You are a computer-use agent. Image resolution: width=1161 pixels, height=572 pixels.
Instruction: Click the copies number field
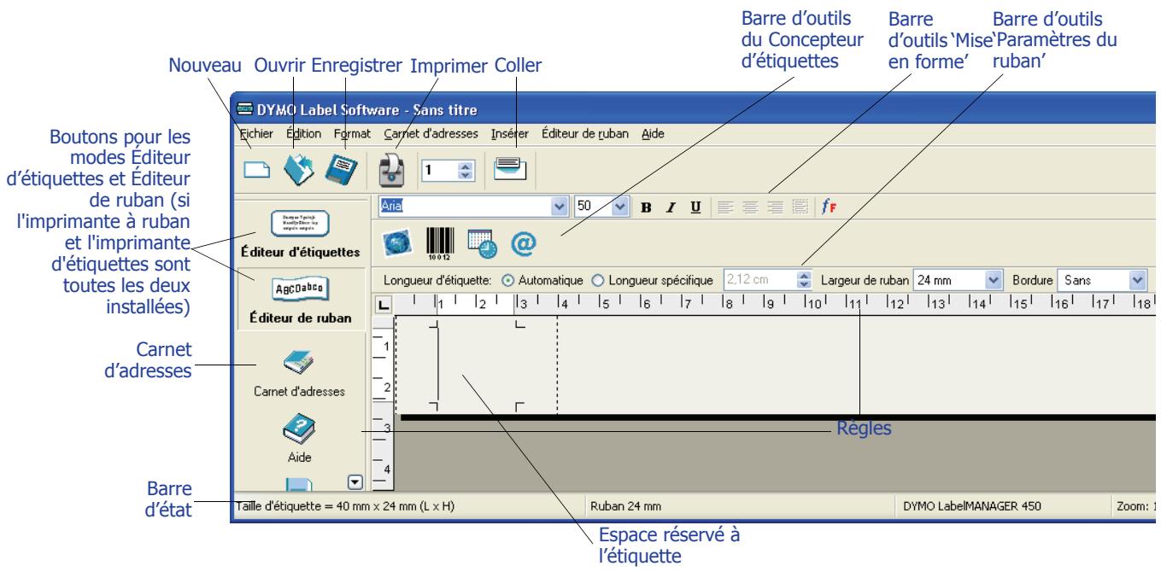pos(439,170)
